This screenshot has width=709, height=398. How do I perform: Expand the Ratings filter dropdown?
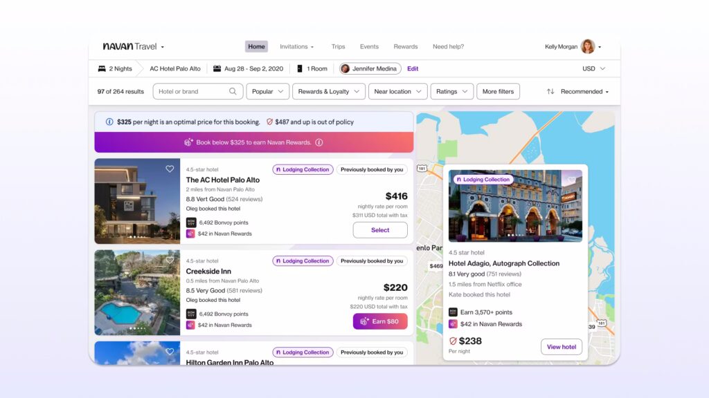pos(451,91)
